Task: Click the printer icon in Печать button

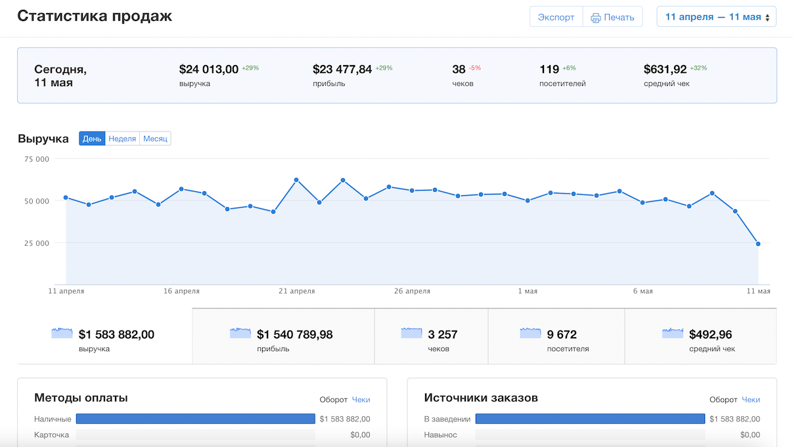Action: [x=596, y=18]
